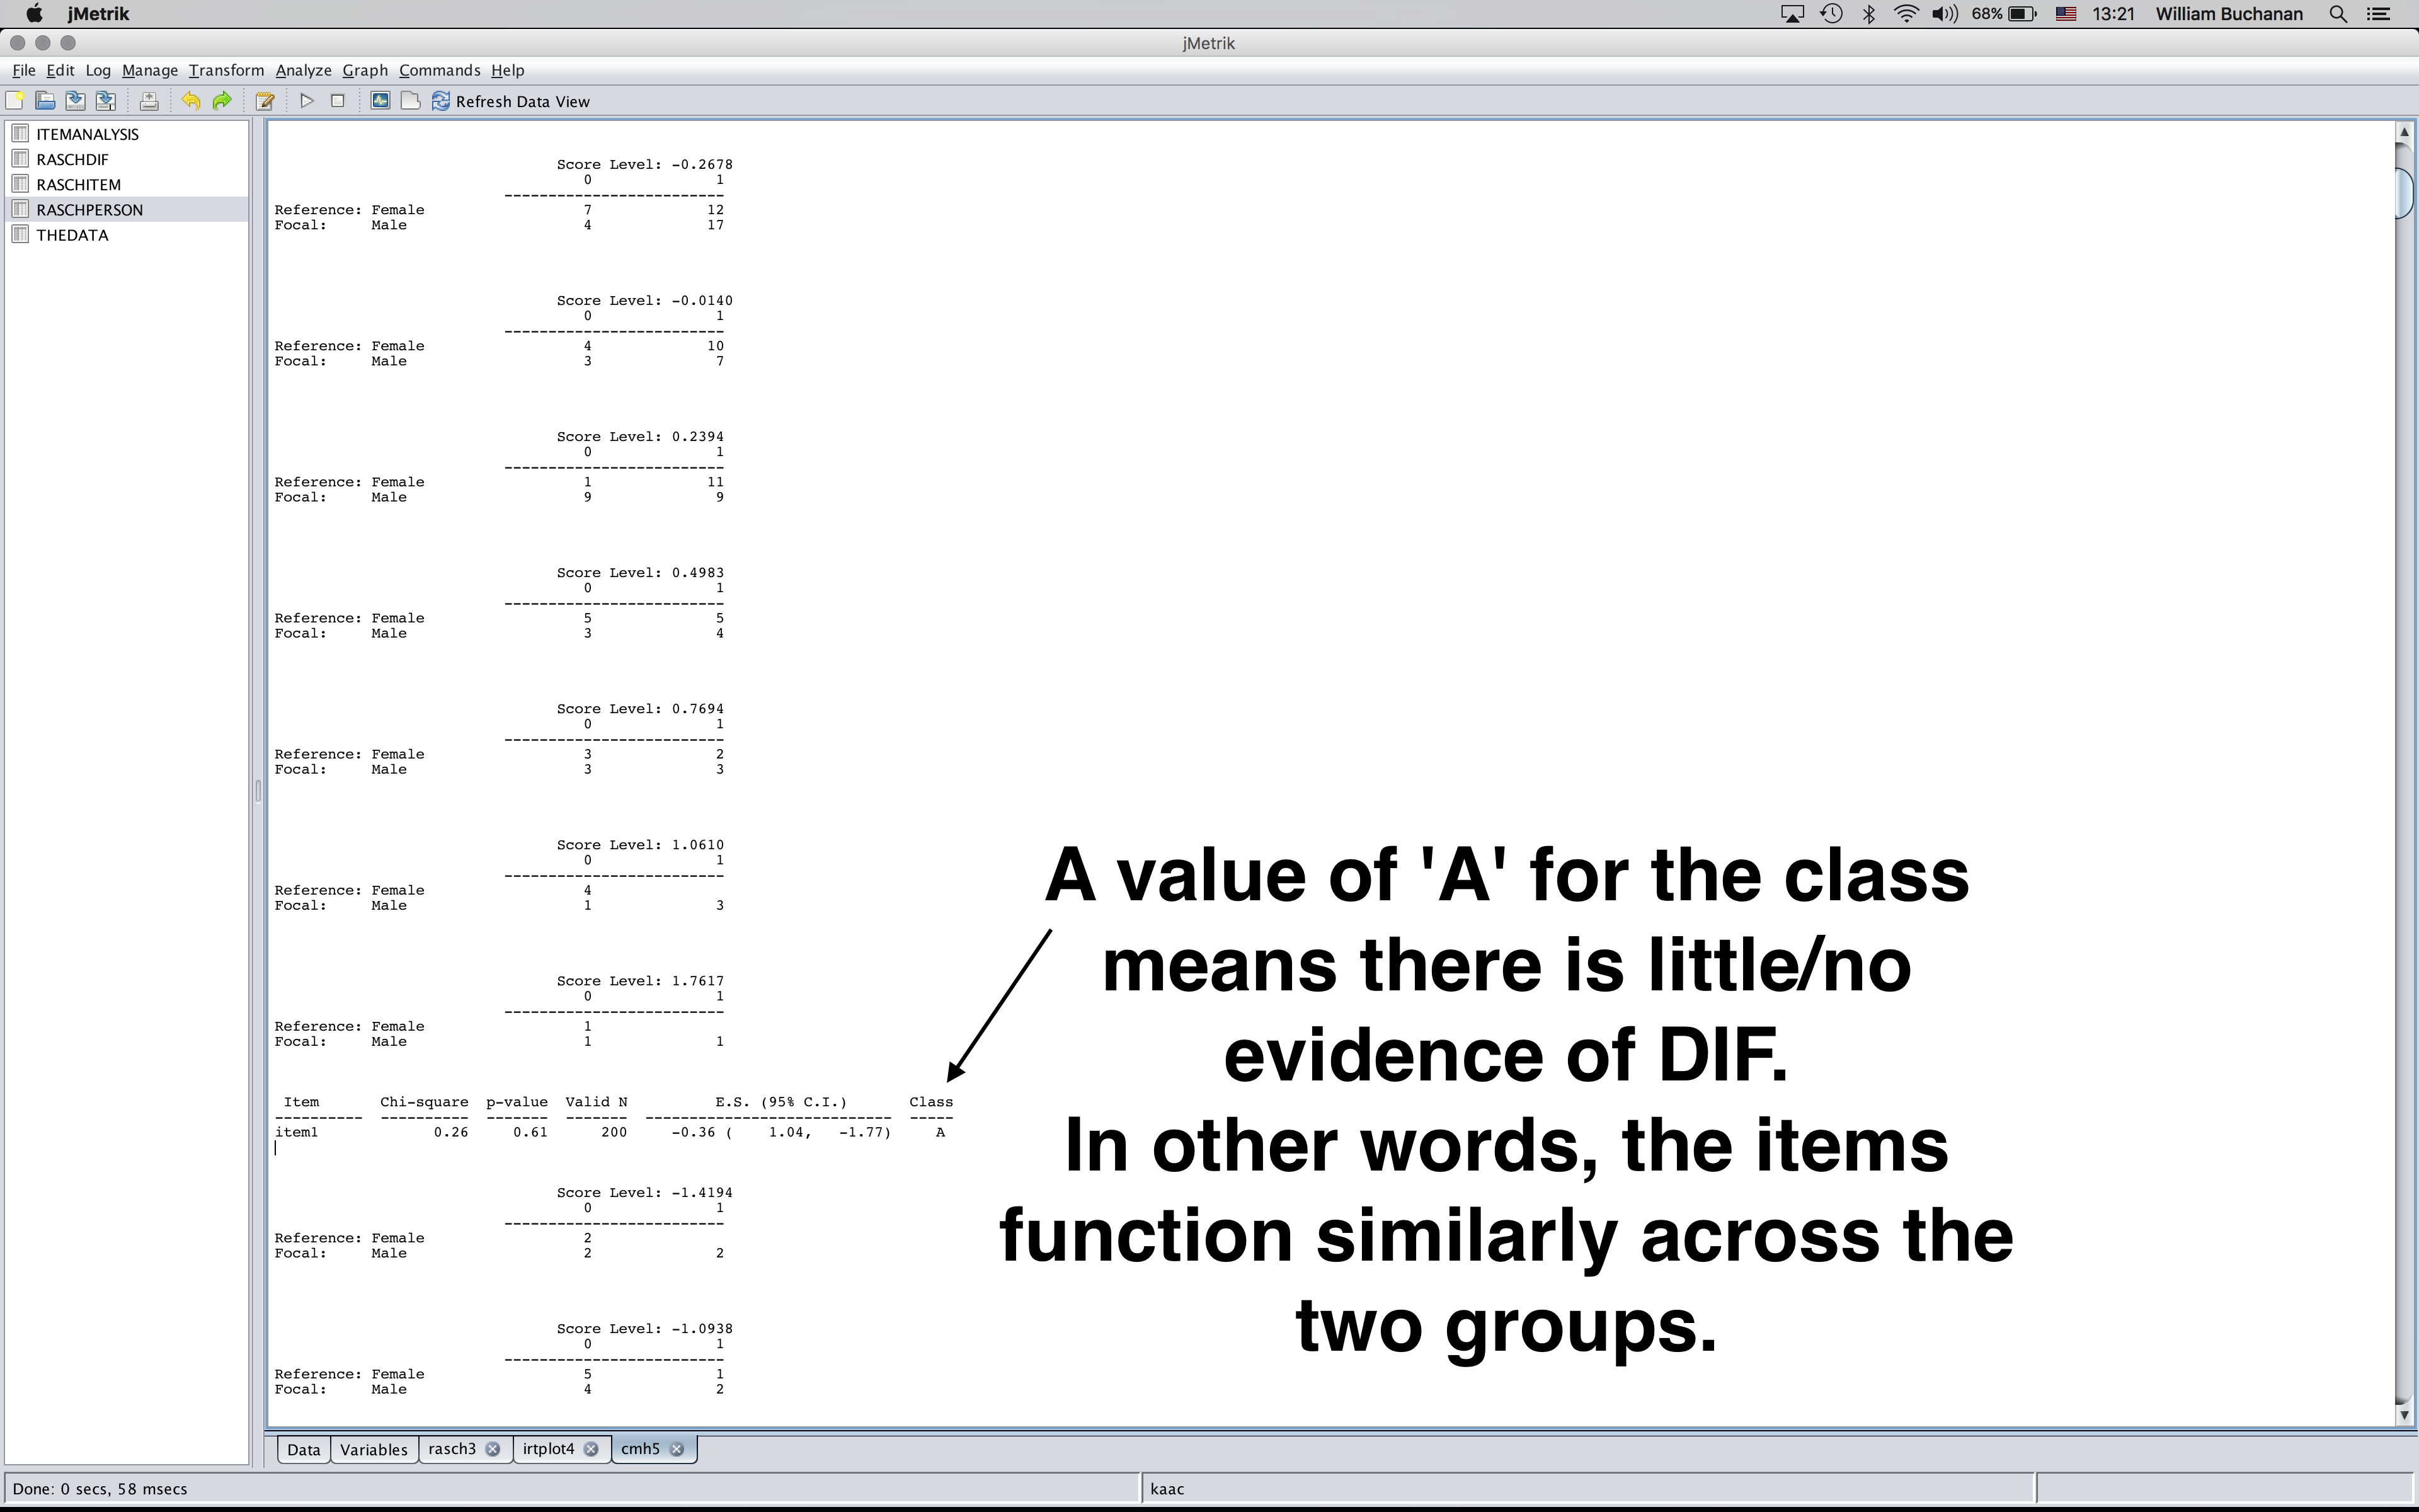Click 'Score Level: 1.7617' heading
The image size is (2419, 1512).
point(640,981)
